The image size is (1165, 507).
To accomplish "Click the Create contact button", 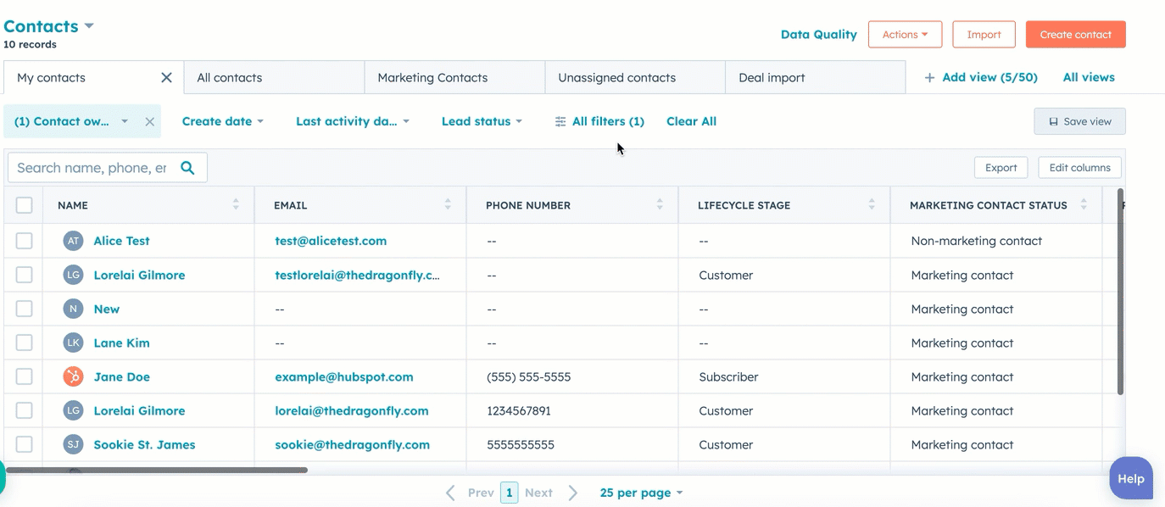I will tap(1075, 35).
